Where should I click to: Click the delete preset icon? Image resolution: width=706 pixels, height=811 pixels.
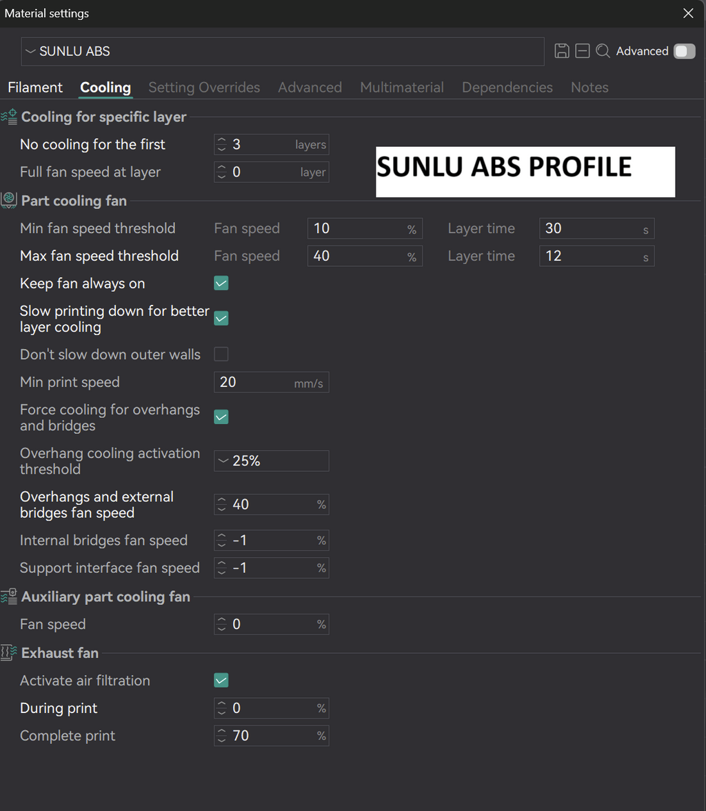click(x=583, y=51)
